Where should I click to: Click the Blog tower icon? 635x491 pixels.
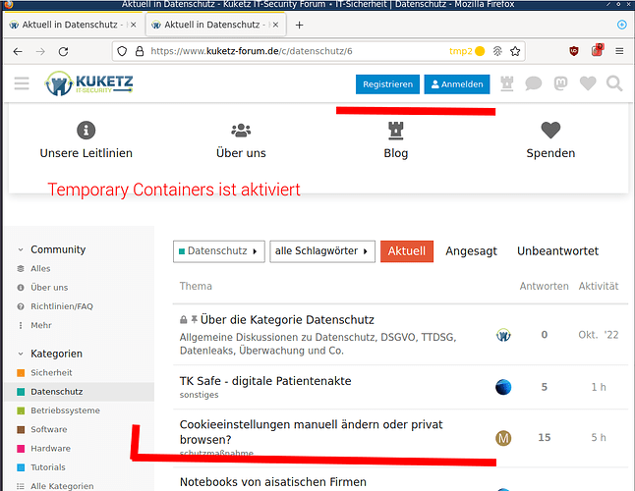[x=396, y=131]
